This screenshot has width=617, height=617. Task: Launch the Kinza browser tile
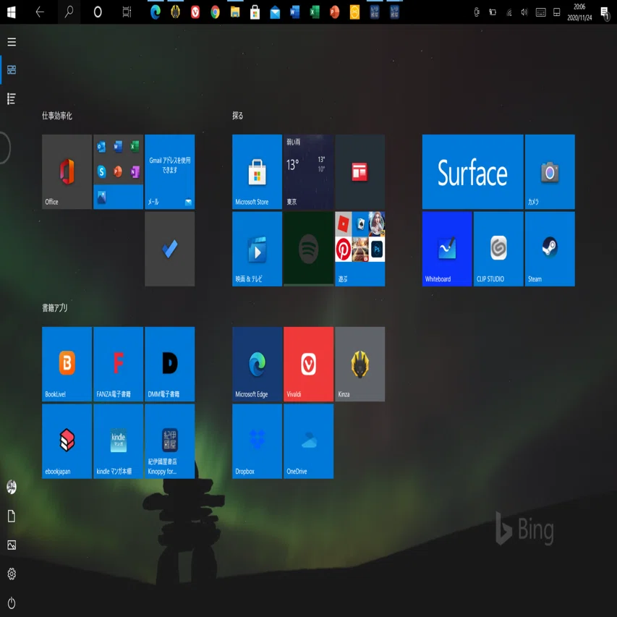click(359, 364)
